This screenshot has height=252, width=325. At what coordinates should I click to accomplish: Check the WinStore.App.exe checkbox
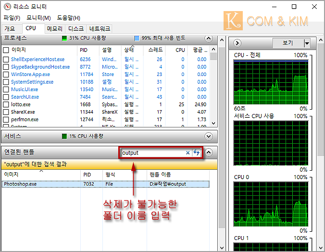(x=6, y=75)
